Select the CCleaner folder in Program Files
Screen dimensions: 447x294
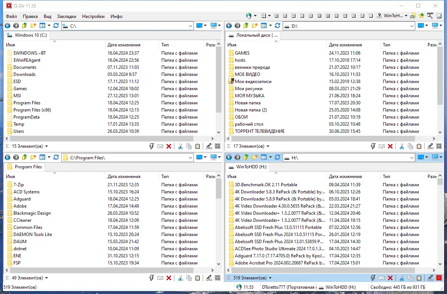[x=22, y=220]
